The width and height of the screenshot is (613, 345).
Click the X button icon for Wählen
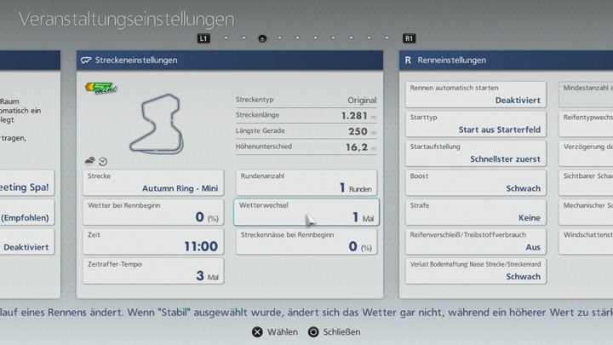tap(257, 331)
